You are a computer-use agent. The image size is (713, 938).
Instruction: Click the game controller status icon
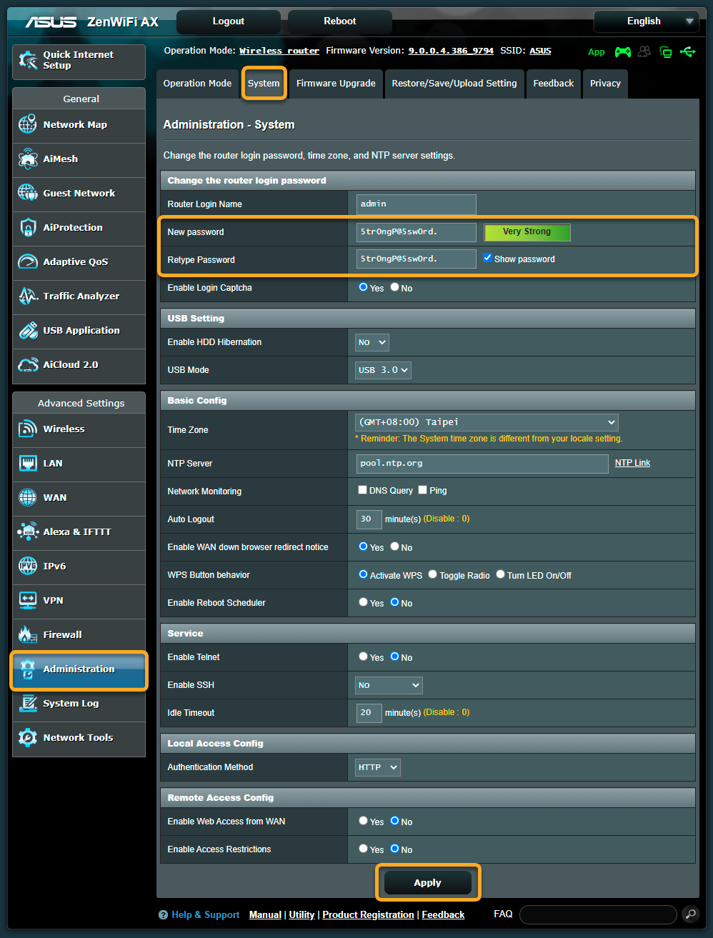pos(623,51)
